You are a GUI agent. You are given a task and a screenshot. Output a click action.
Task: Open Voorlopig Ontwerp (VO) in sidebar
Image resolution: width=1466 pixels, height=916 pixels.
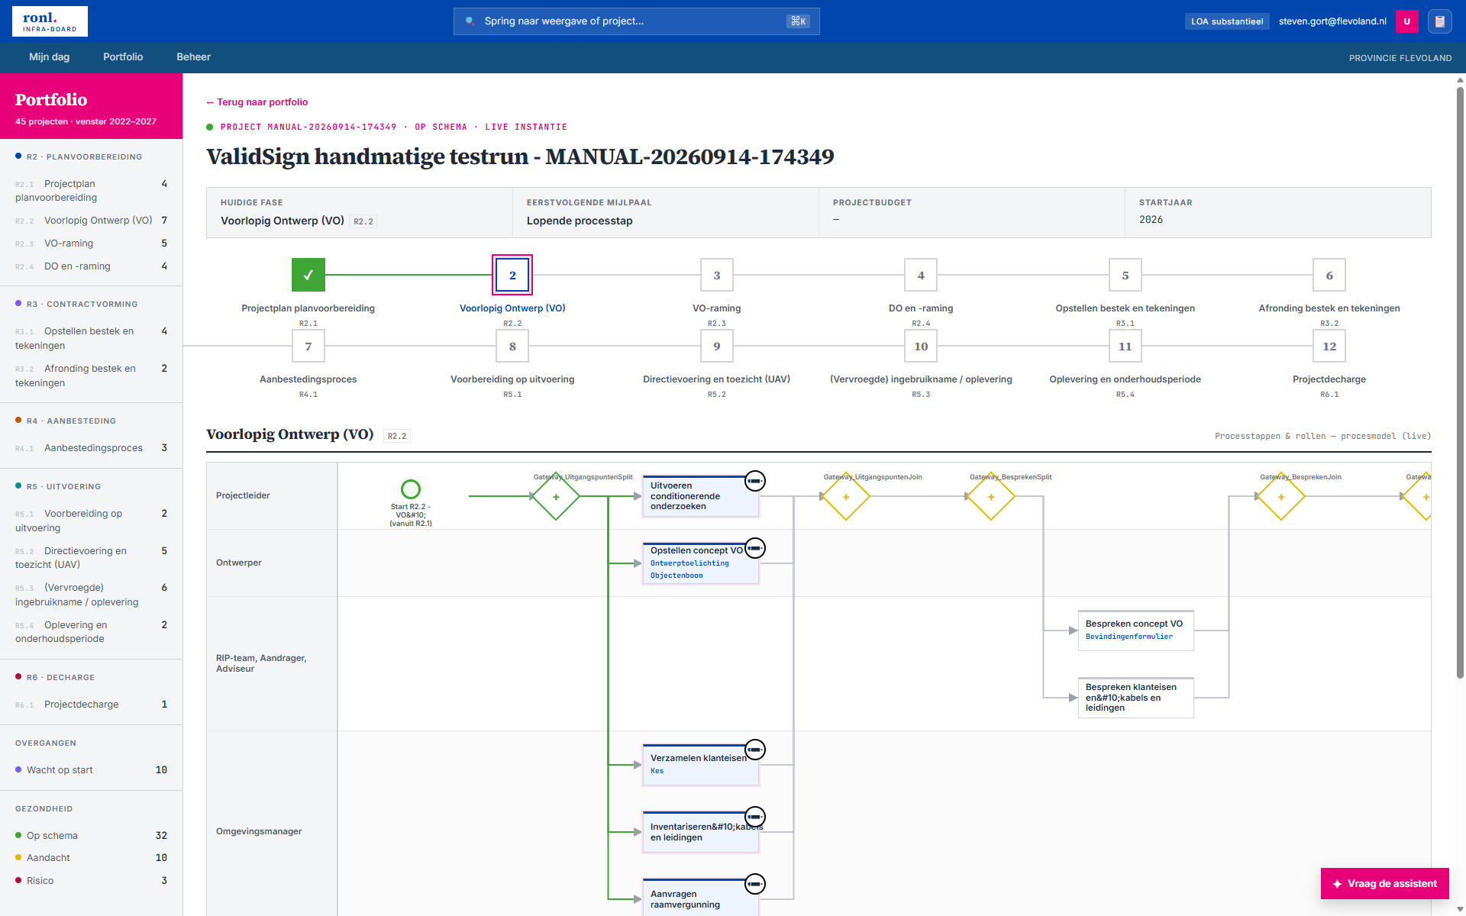[x=92, y=221]
